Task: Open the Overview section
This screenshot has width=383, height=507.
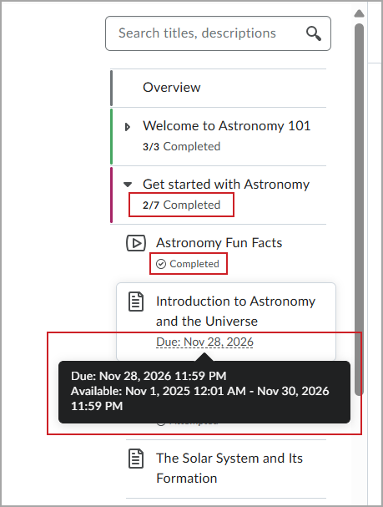Action: 172,88
